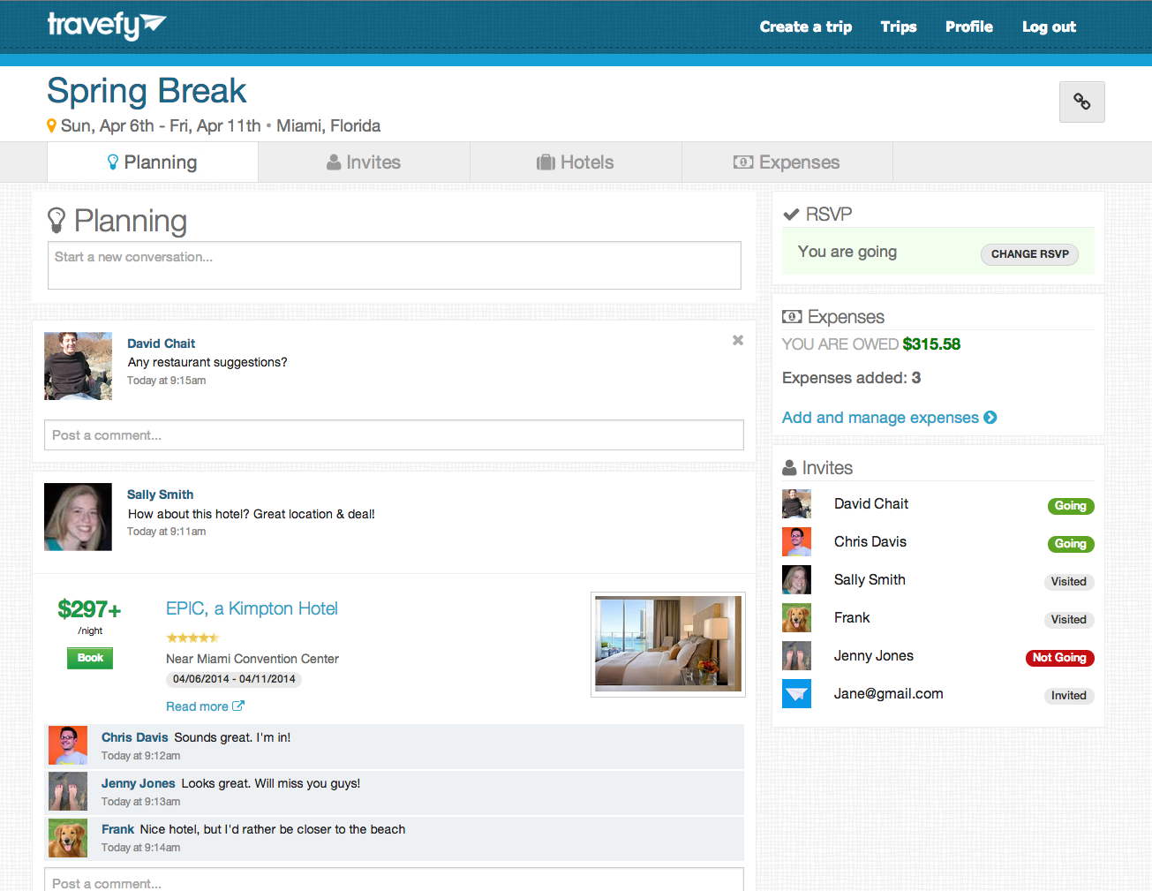Switch to the Hotels tab
This screenshot has width=1152, height=891.
point(576,162)
